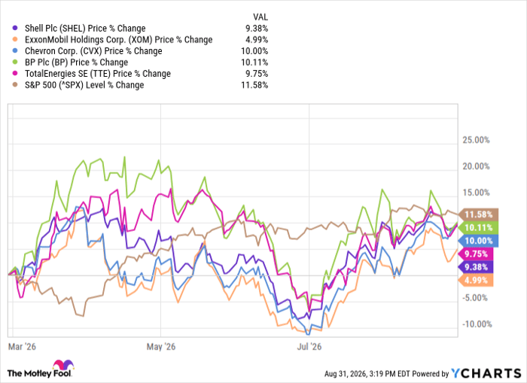Click the 10.00% blue Chevron end-value tag
The width and height of the screenshot is (527, 383).
point(478,241)
